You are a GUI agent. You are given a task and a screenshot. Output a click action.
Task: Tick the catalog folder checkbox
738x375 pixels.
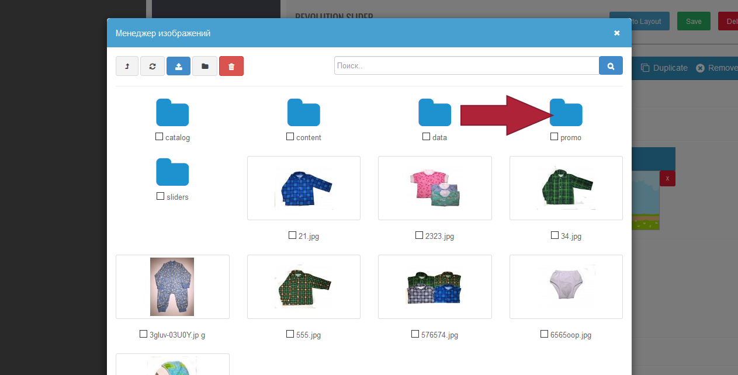[x=159, y=137]
